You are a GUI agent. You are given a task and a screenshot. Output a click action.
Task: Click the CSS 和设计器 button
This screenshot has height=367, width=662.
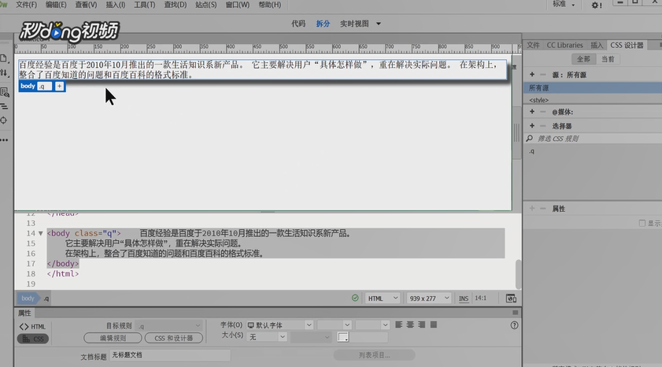coord(173,338)
